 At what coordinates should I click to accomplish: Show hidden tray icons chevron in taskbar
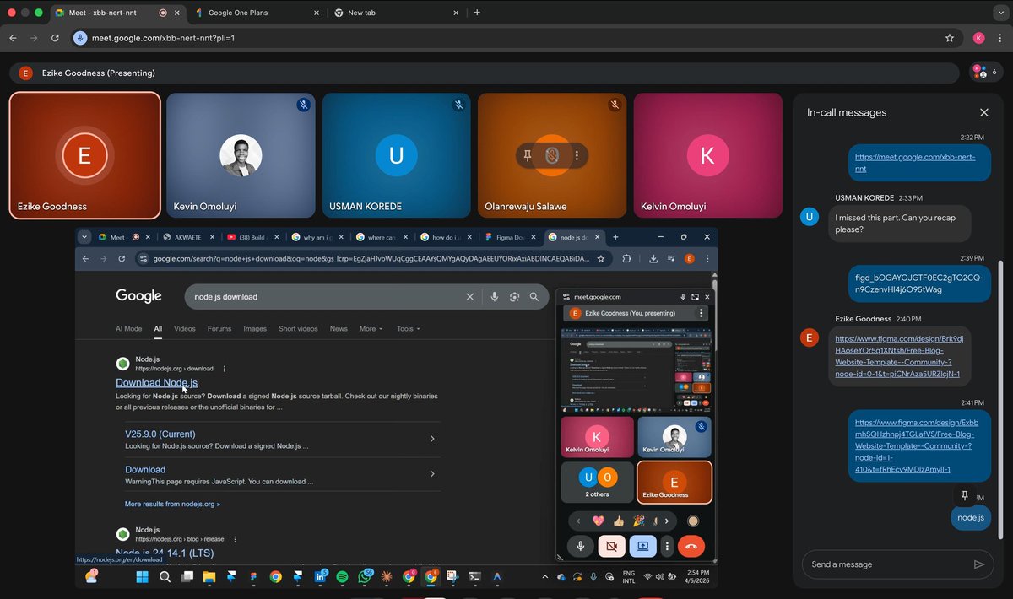[545, 577]
